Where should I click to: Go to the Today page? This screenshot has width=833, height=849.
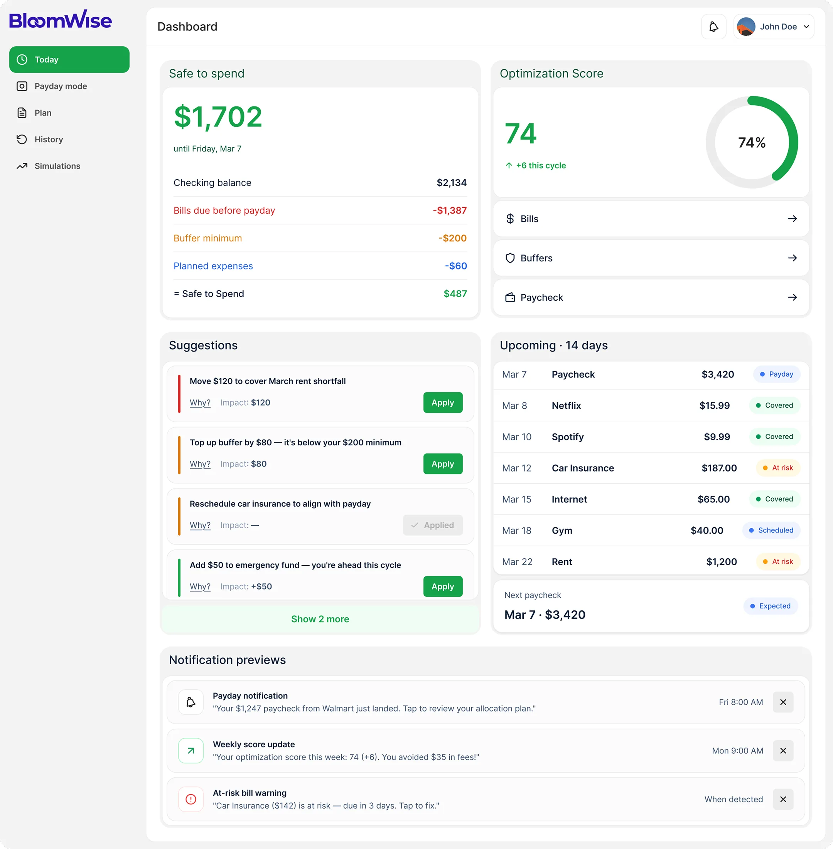pos(69,59)
